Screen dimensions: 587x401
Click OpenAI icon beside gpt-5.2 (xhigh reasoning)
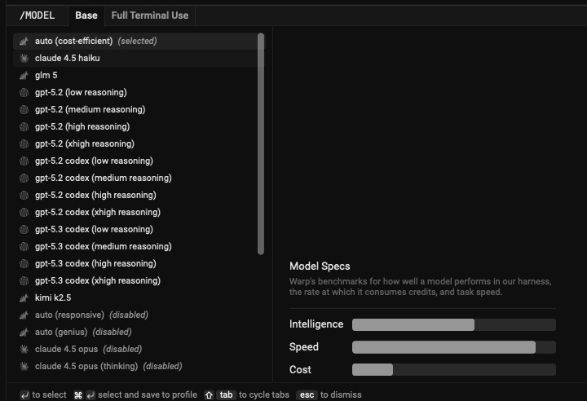pyautogui.click(x=24, y=143)
